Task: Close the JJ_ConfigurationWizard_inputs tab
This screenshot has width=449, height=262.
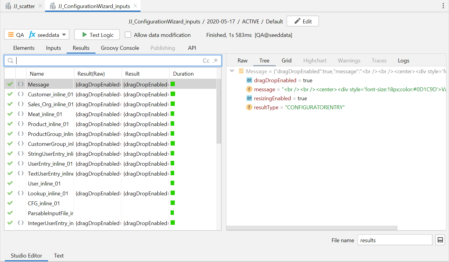Action: [x=135, y=6]
